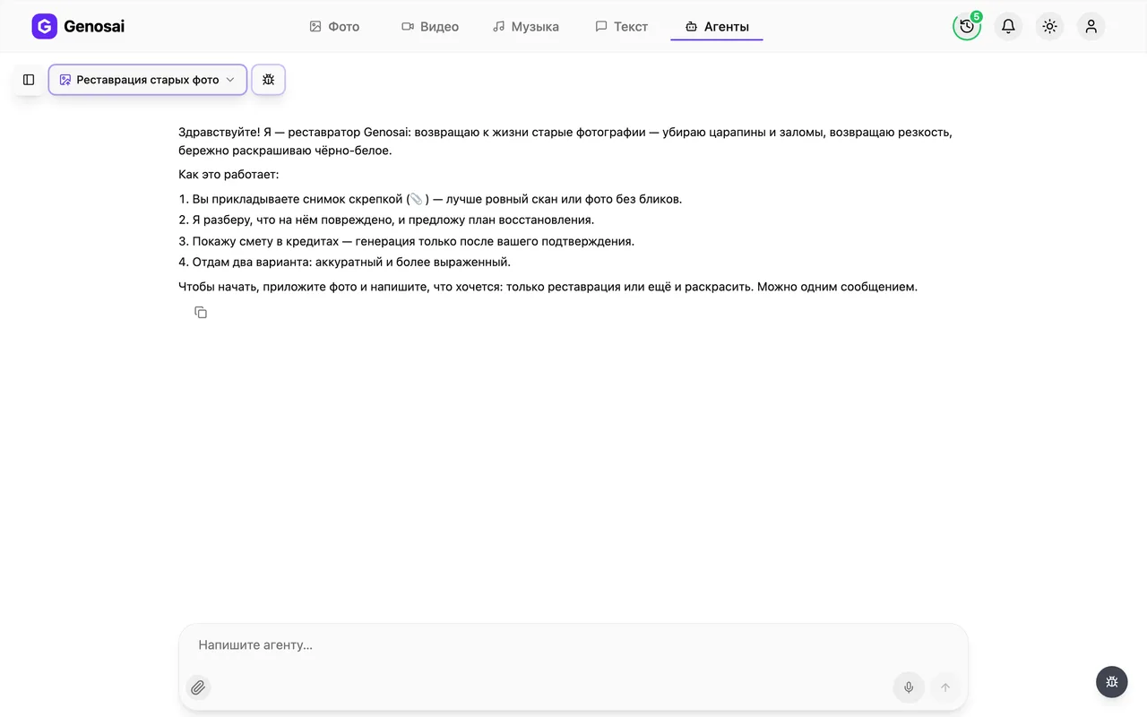This screenshot has height=717, width=1147.
Task: Switch to the Видео tab
Action: tap(430, 27)
